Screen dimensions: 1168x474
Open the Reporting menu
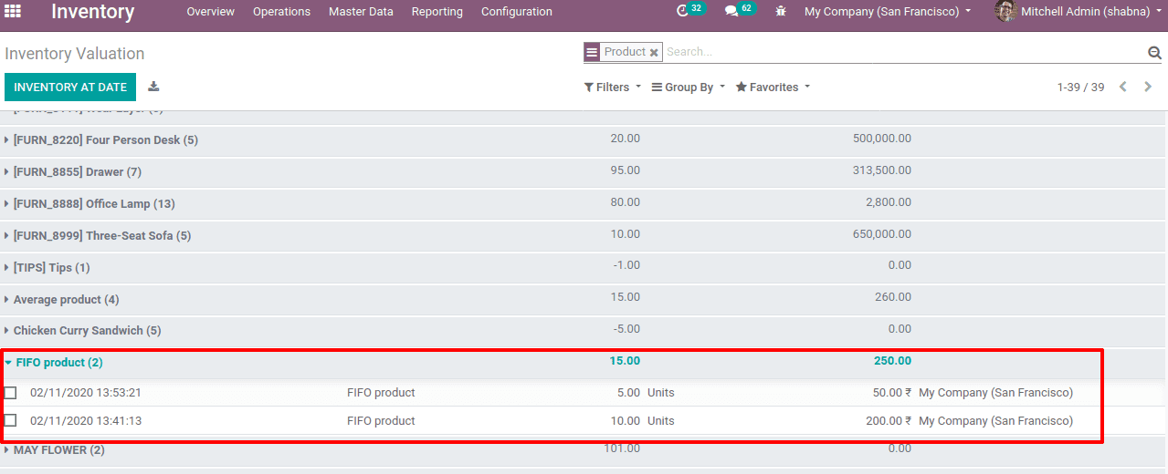tap(437, 12)
